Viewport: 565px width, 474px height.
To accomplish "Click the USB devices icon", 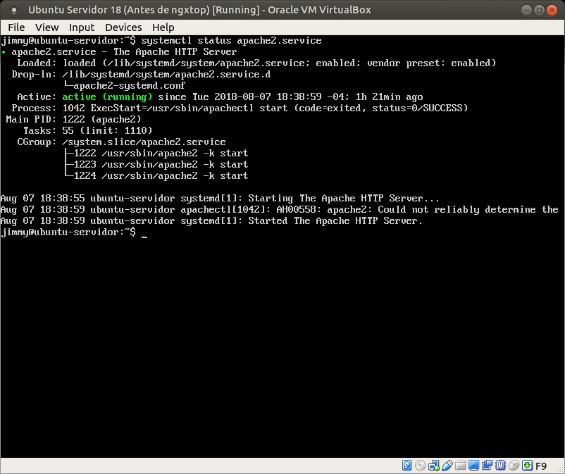I will 447,466.
